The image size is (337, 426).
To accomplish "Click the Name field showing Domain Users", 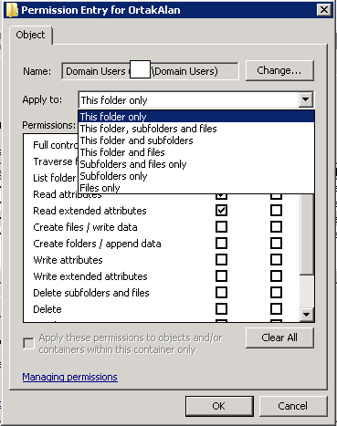I will tap(150, 71).
